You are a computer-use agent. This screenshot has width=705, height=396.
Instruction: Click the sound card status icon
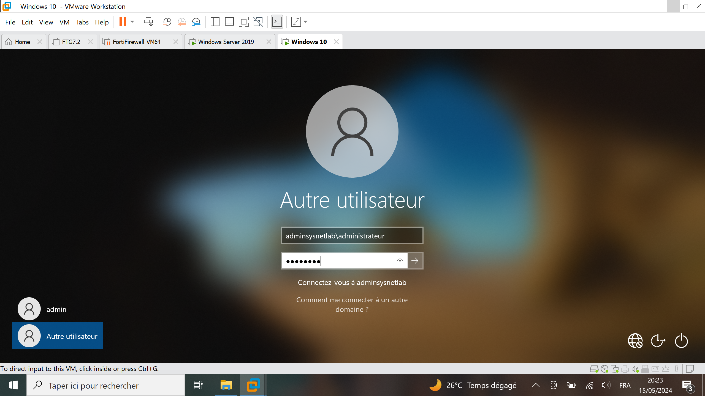[x=635, y=369]
